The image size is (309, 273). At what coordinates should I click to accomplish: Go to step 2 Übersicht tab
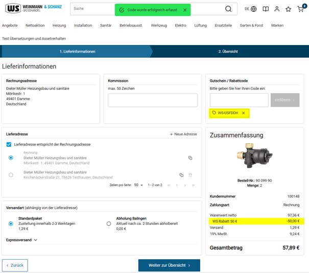pos(228,52)
